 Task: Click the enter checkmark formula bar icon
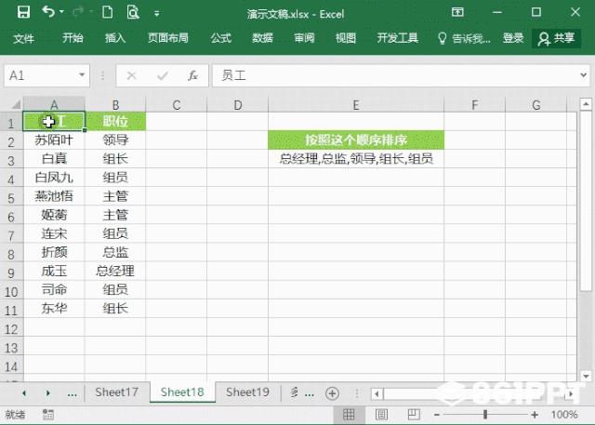tap(163, 76)
